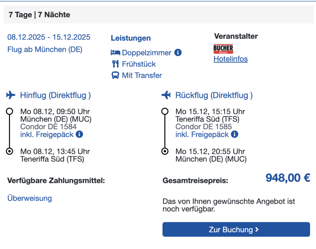Click the Hinflug (Direktflug) heading

coord(56,95)
